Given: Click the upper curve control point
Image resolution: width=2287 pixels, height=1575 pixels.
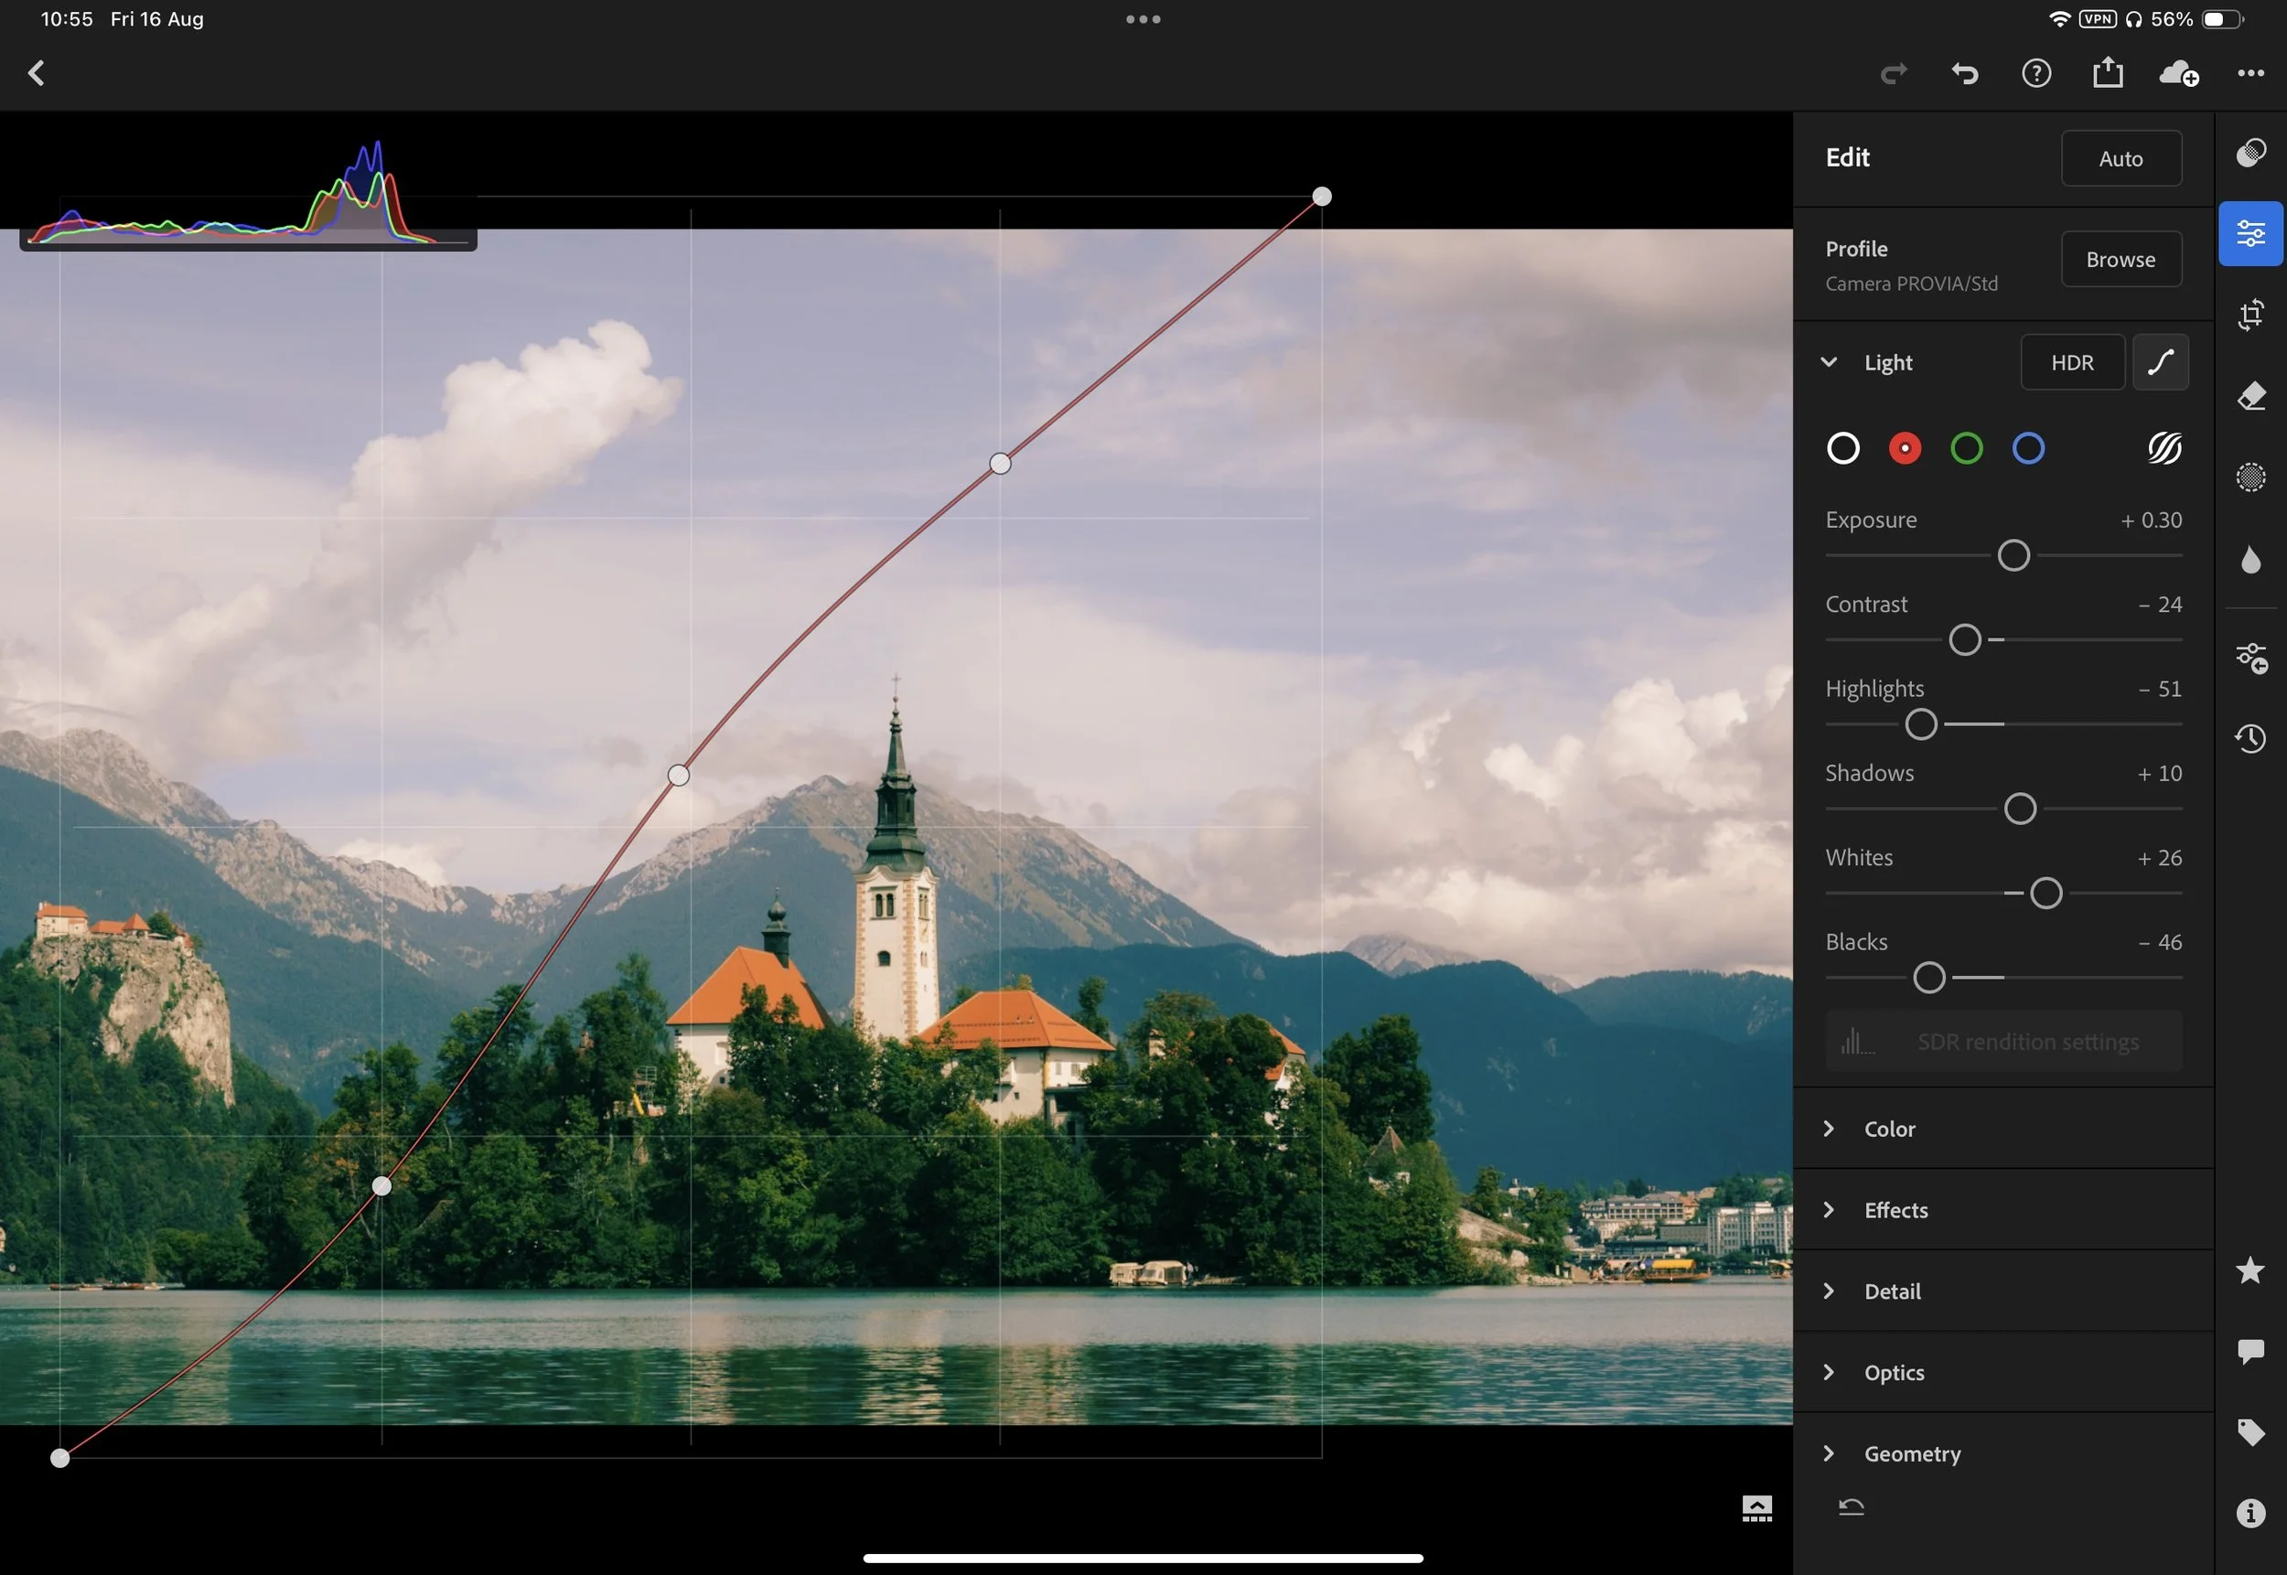Looking at the screenshot, I should point(1000,464).
